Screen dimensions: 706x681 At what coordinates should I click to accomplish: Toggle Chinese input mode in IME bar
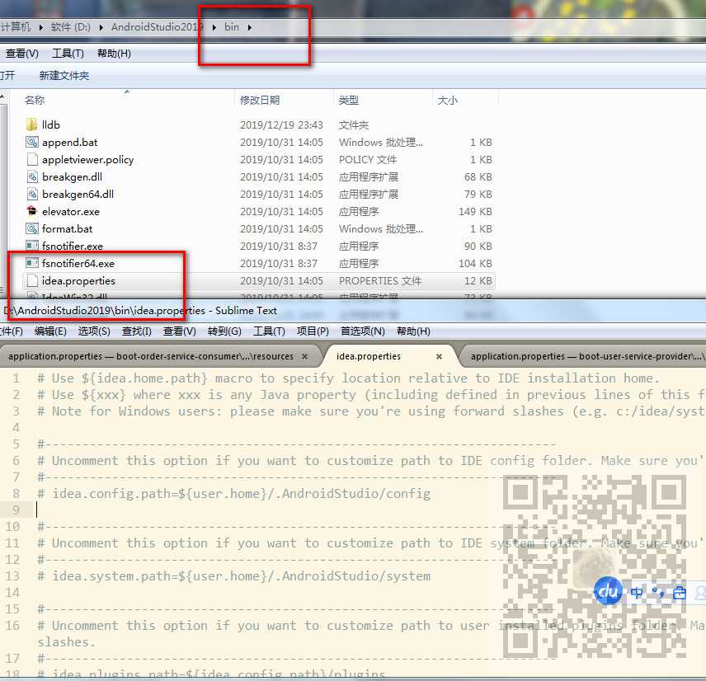pos(637,593)
